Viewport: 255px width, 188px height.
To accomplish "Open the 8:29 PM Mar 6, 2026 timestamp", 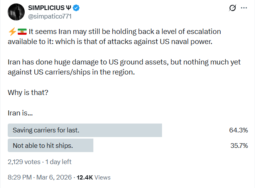I will click(x=40, y=178).
